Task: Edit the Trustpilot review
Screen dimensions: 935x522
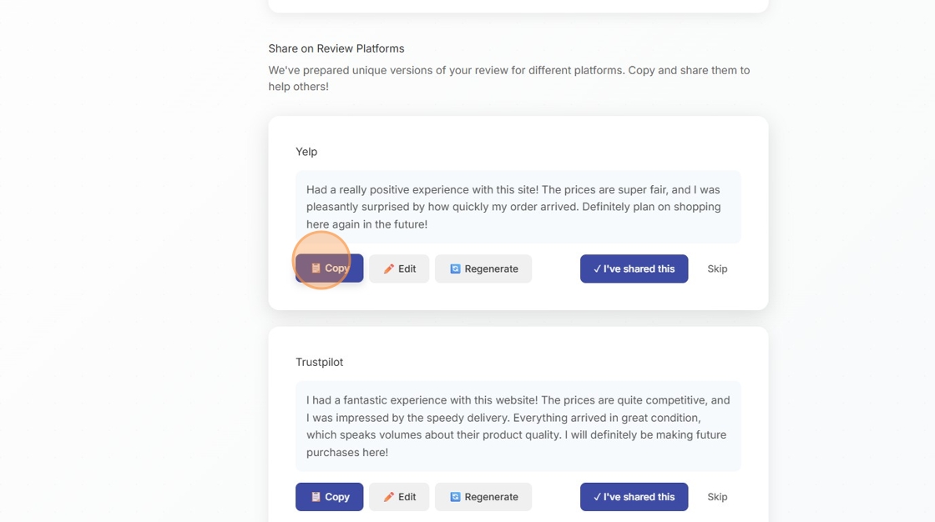Action: click(399, 496)
